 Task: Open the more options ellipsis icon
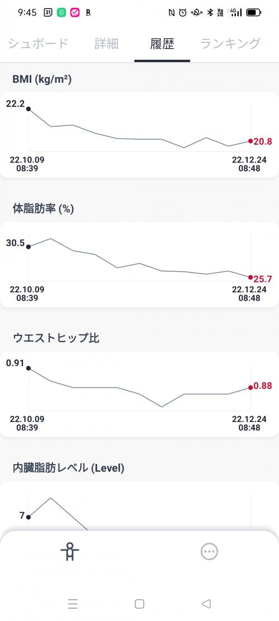click(209, 551)
